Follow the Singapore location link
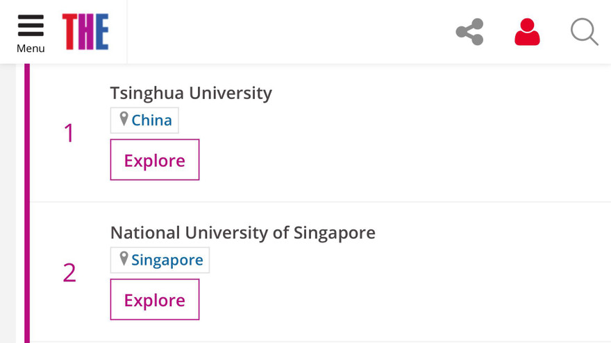 pos(167,261)
